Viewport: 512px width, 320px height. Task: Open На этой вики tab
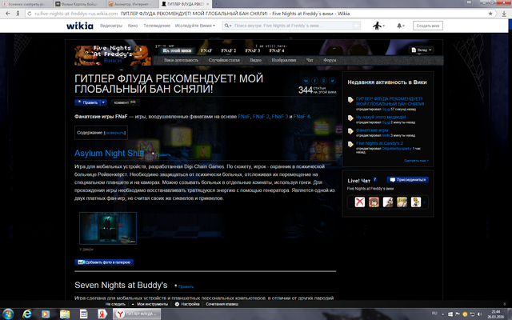click(x=177, y=50)
